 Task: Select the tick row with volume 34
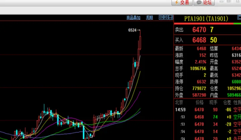[208, 124]
